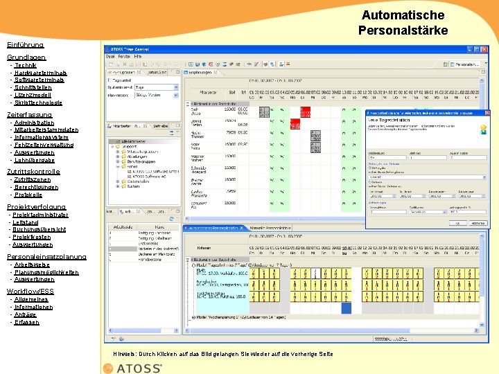Click the refresh icon in the Arbeitsplatz panel
Screen dimensions: 499x374
coord(172,219)
